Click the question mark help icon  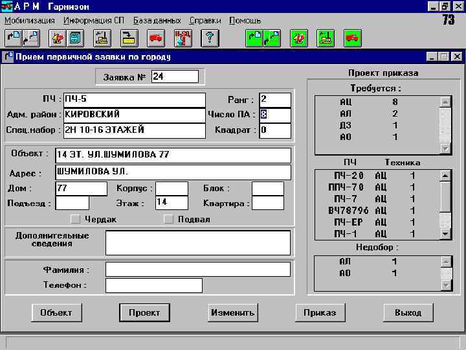(210, 38)
